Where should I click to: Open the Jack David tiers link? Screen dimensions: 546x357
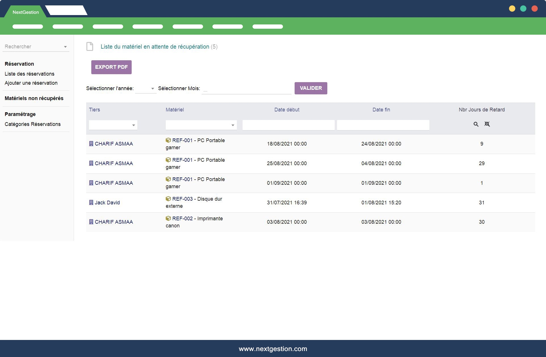[107, 202]
